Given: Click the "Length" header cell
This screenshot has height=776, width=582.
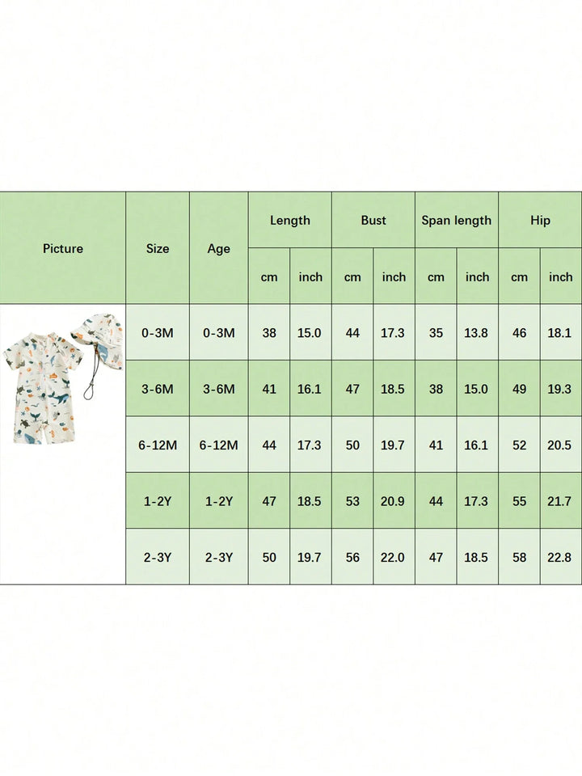Looking at the screenshot, I should (x=289, y=221).
